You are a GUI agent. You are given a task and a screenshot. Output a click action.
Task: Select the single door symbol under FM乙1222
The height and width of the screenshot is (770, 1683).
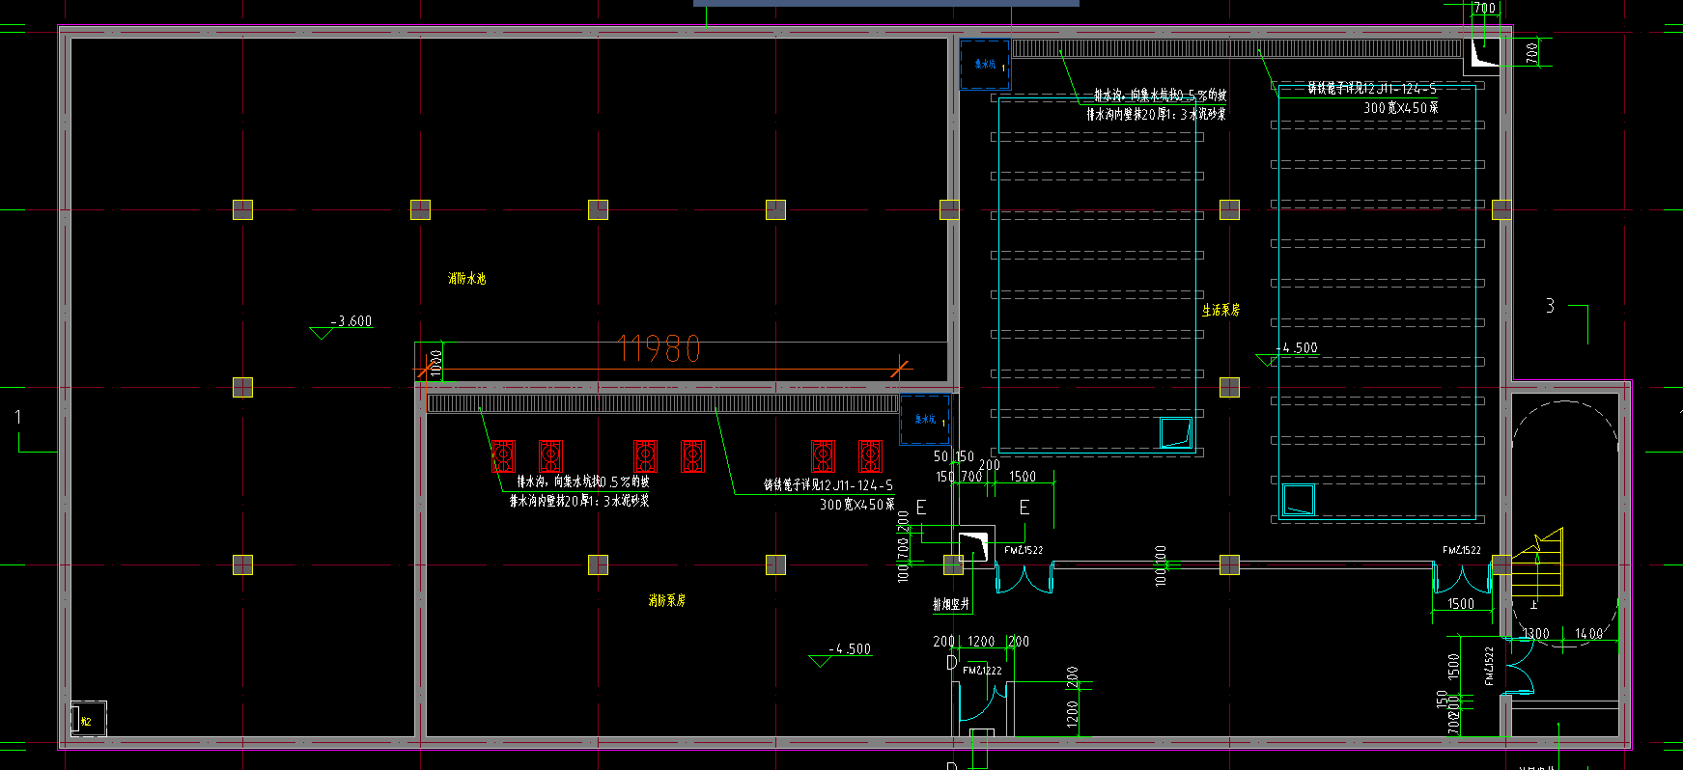tap(983, 701)
